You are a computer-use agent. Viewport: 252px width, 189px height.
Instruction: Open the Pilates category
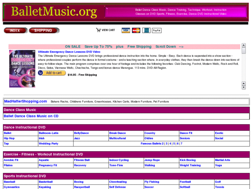tap(8, 165)
